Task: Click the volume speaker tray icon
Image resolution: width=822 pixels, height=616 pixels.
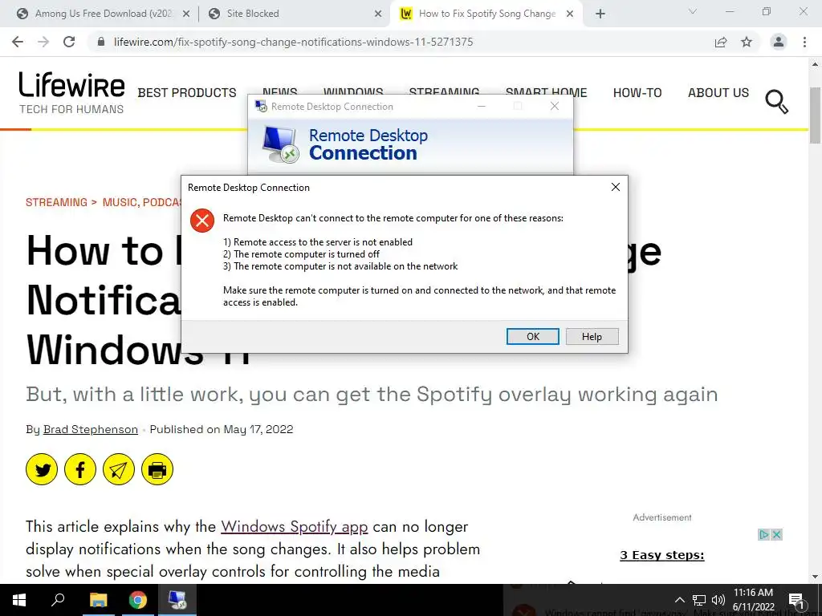Action: point(718,600)
